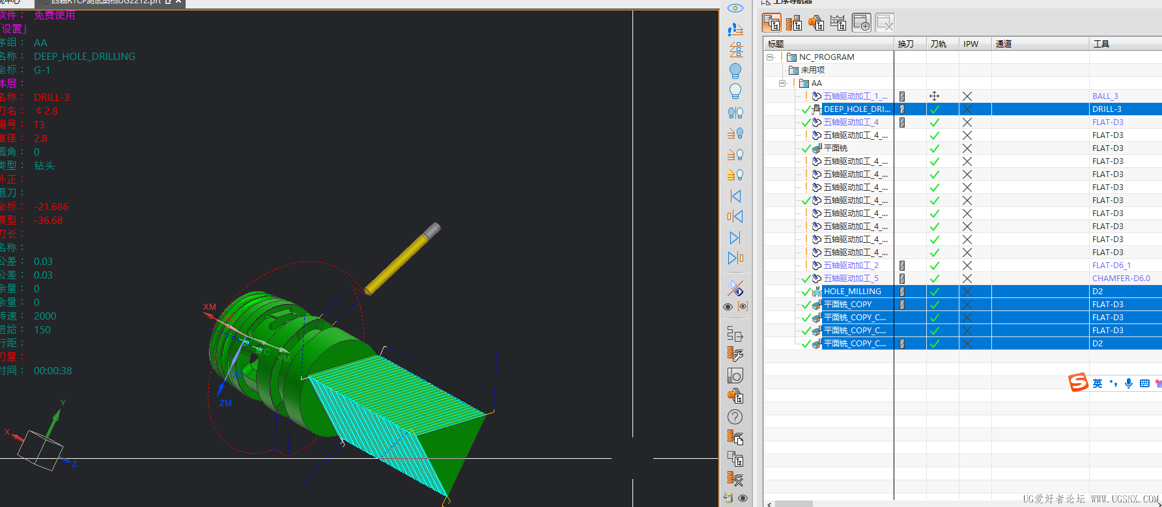
Task: Select the 未用项 folder
Action: point(812,70)
